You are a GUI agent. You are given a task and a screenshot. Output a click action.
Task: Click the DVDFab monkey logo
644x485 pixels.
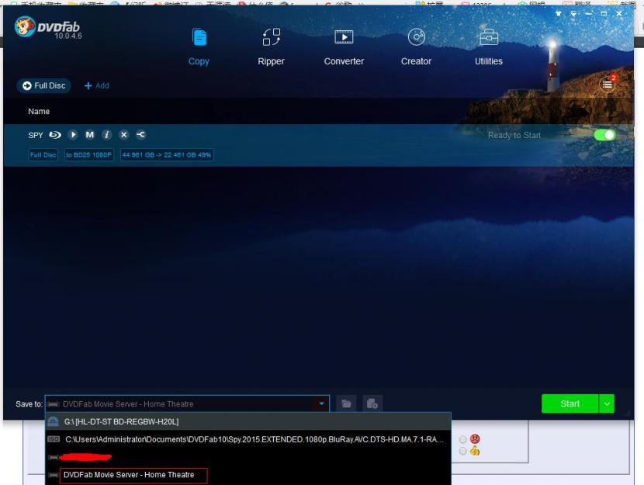tap(25, 27)
